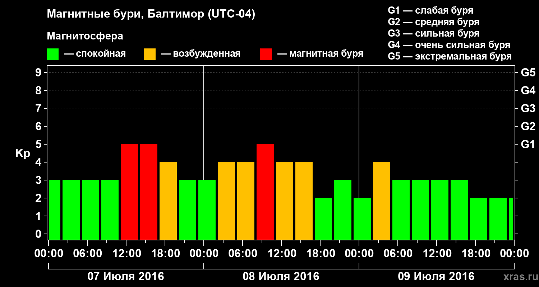Click the '07 Июля 2016' date label
This screenshot has width=539, height=287.
pyautogui.click(x=126, y=277)
